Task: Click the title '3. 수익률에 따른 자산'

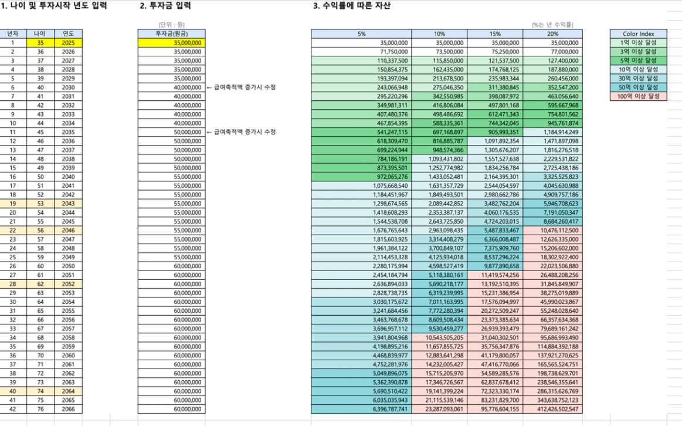Action: tap(352, 6)
